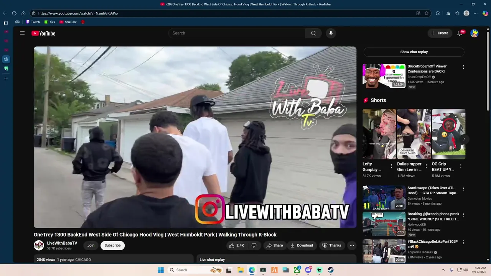Open the favorites hub icon
The image size is (491, 276).
pyautogui.click(x=457, y=13)
